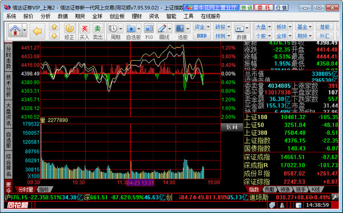Image resolution: width=343 pixels, height=213 pixels.
Task: Go back with the yellow left arrow
Action: tap(37, 31)
